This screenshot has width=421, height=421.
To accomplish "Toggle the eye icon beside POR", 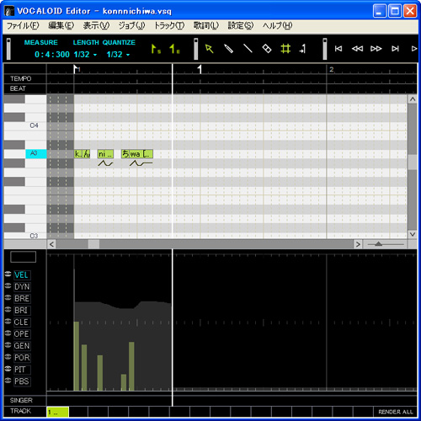I will [8, 356].
